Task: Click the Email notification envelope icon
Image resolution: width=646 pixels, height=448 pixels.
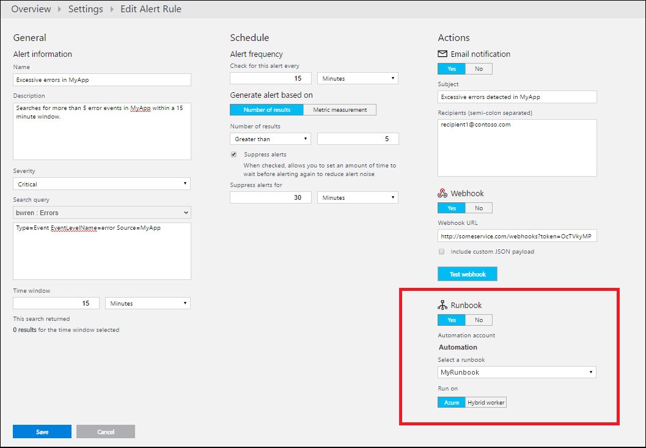Action: coord(442,54)
